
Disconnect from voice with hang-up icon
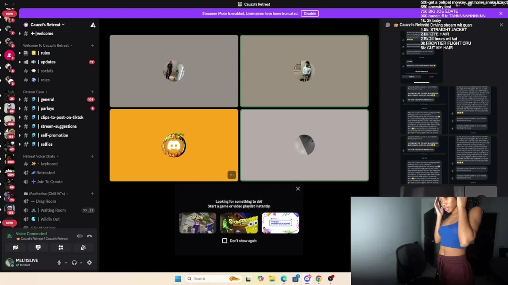tap(89, 236)
